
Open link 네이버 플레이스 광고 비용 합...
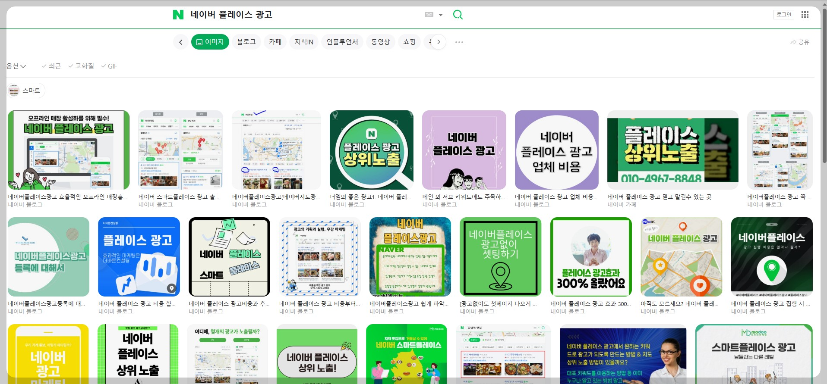[x=137, y=304]
